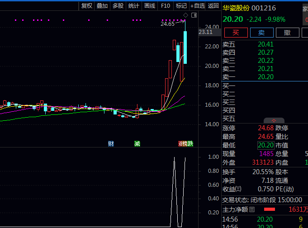Open the 多股 multi-stock view

pyautogui.click(x=118, y=6)
